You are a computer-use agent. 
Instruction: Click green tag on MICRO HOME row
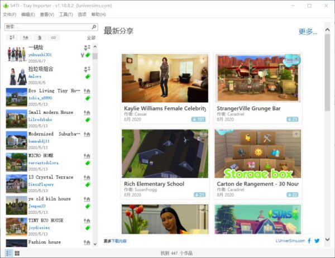coord(88,163)
